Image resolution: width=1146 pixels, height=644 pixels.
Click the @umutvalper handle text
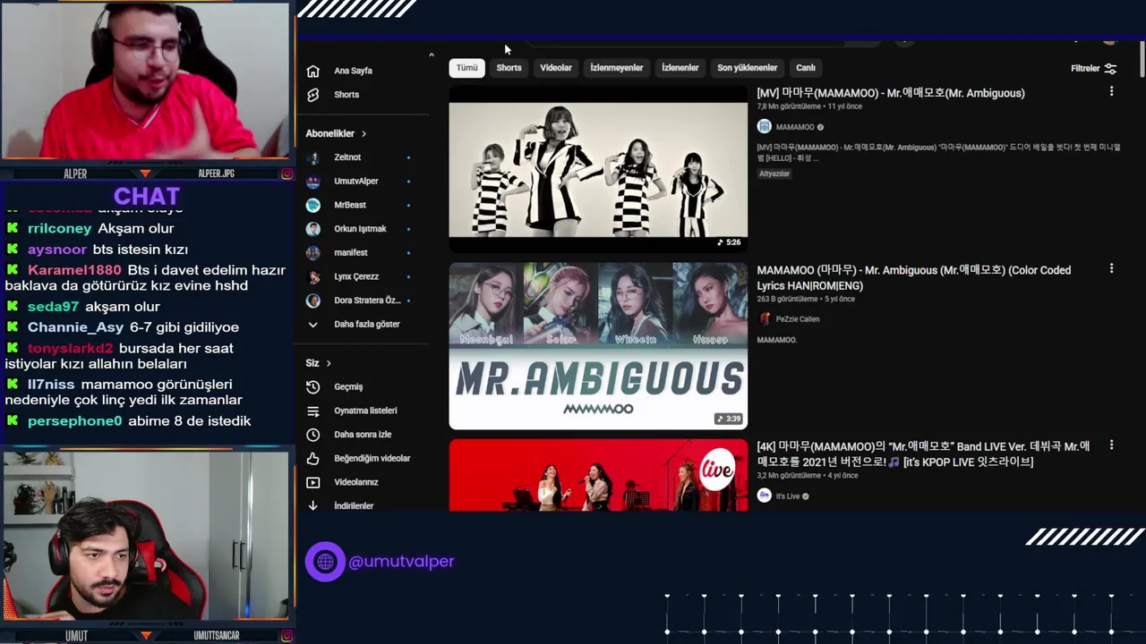(401, 562)
